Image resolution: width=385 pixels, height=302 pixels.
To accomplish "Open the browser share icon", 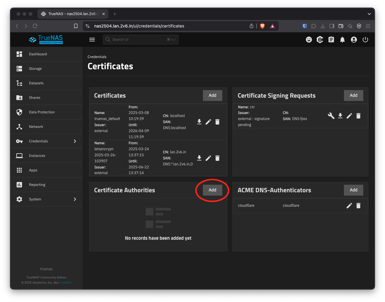I will [252, 26].
